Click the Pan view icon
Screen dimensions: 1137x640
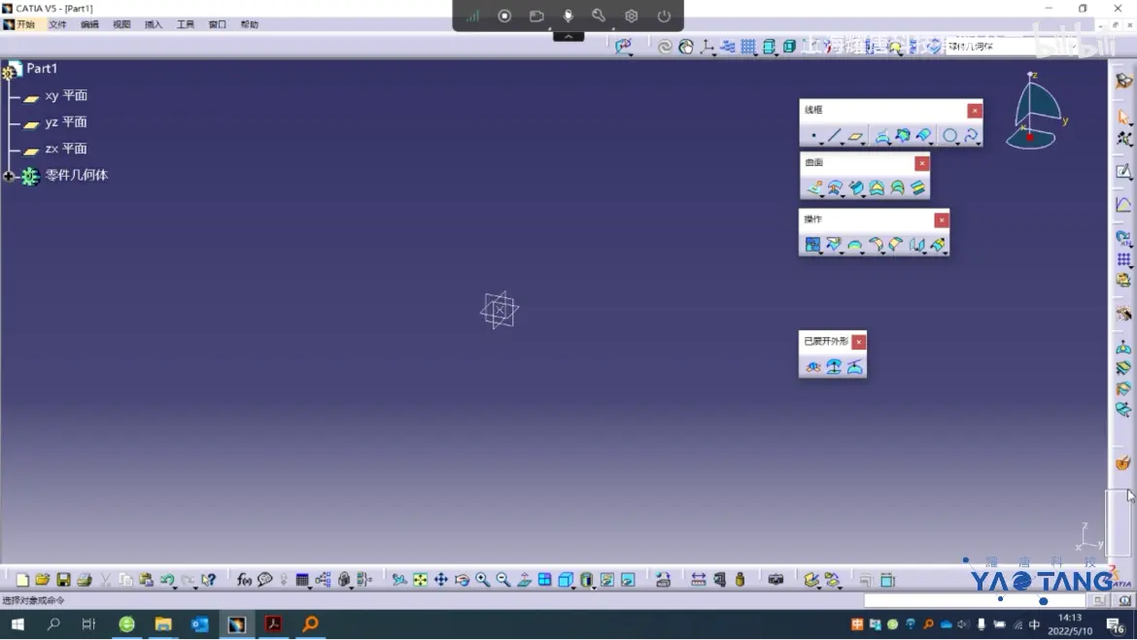(441, 580)
